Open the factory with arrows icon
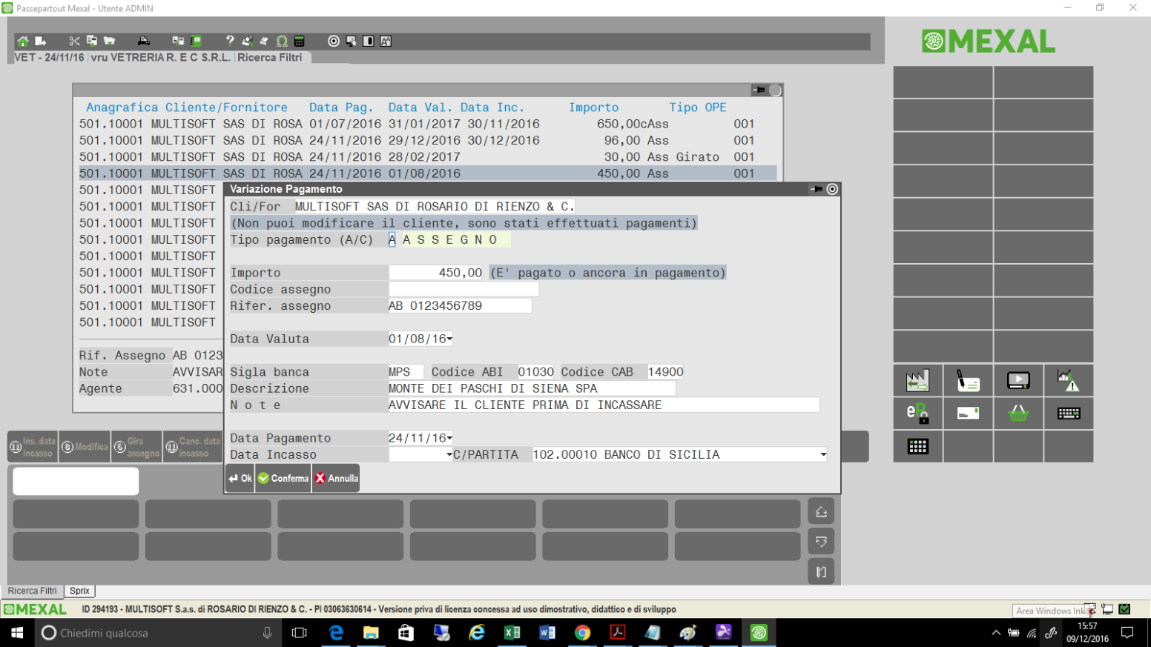The width and height of the screenshot is (1151, 647). coord(917,381)
